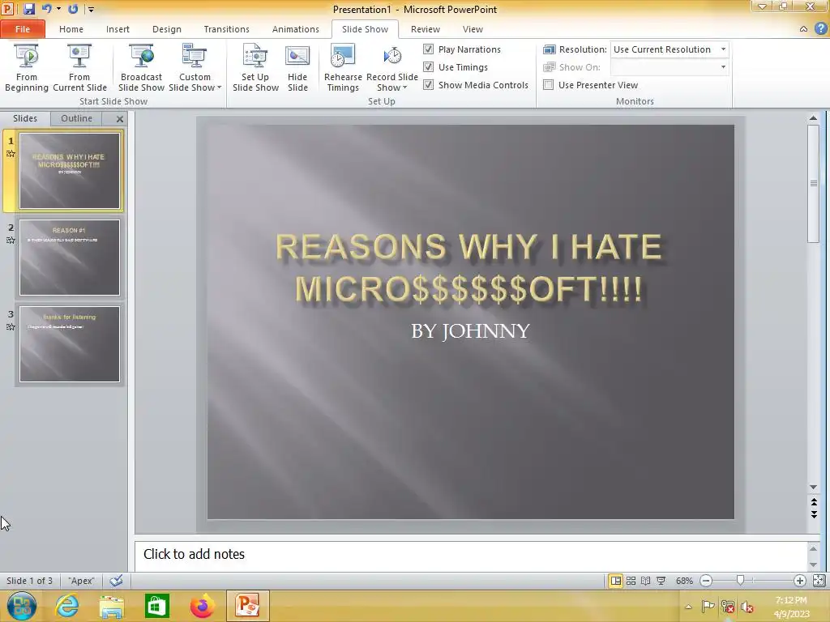Switch to the Design tab

coord(167,29)
